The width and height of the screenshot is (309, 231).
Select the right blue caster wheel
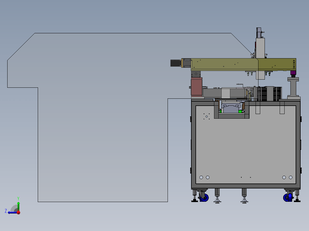287,197
